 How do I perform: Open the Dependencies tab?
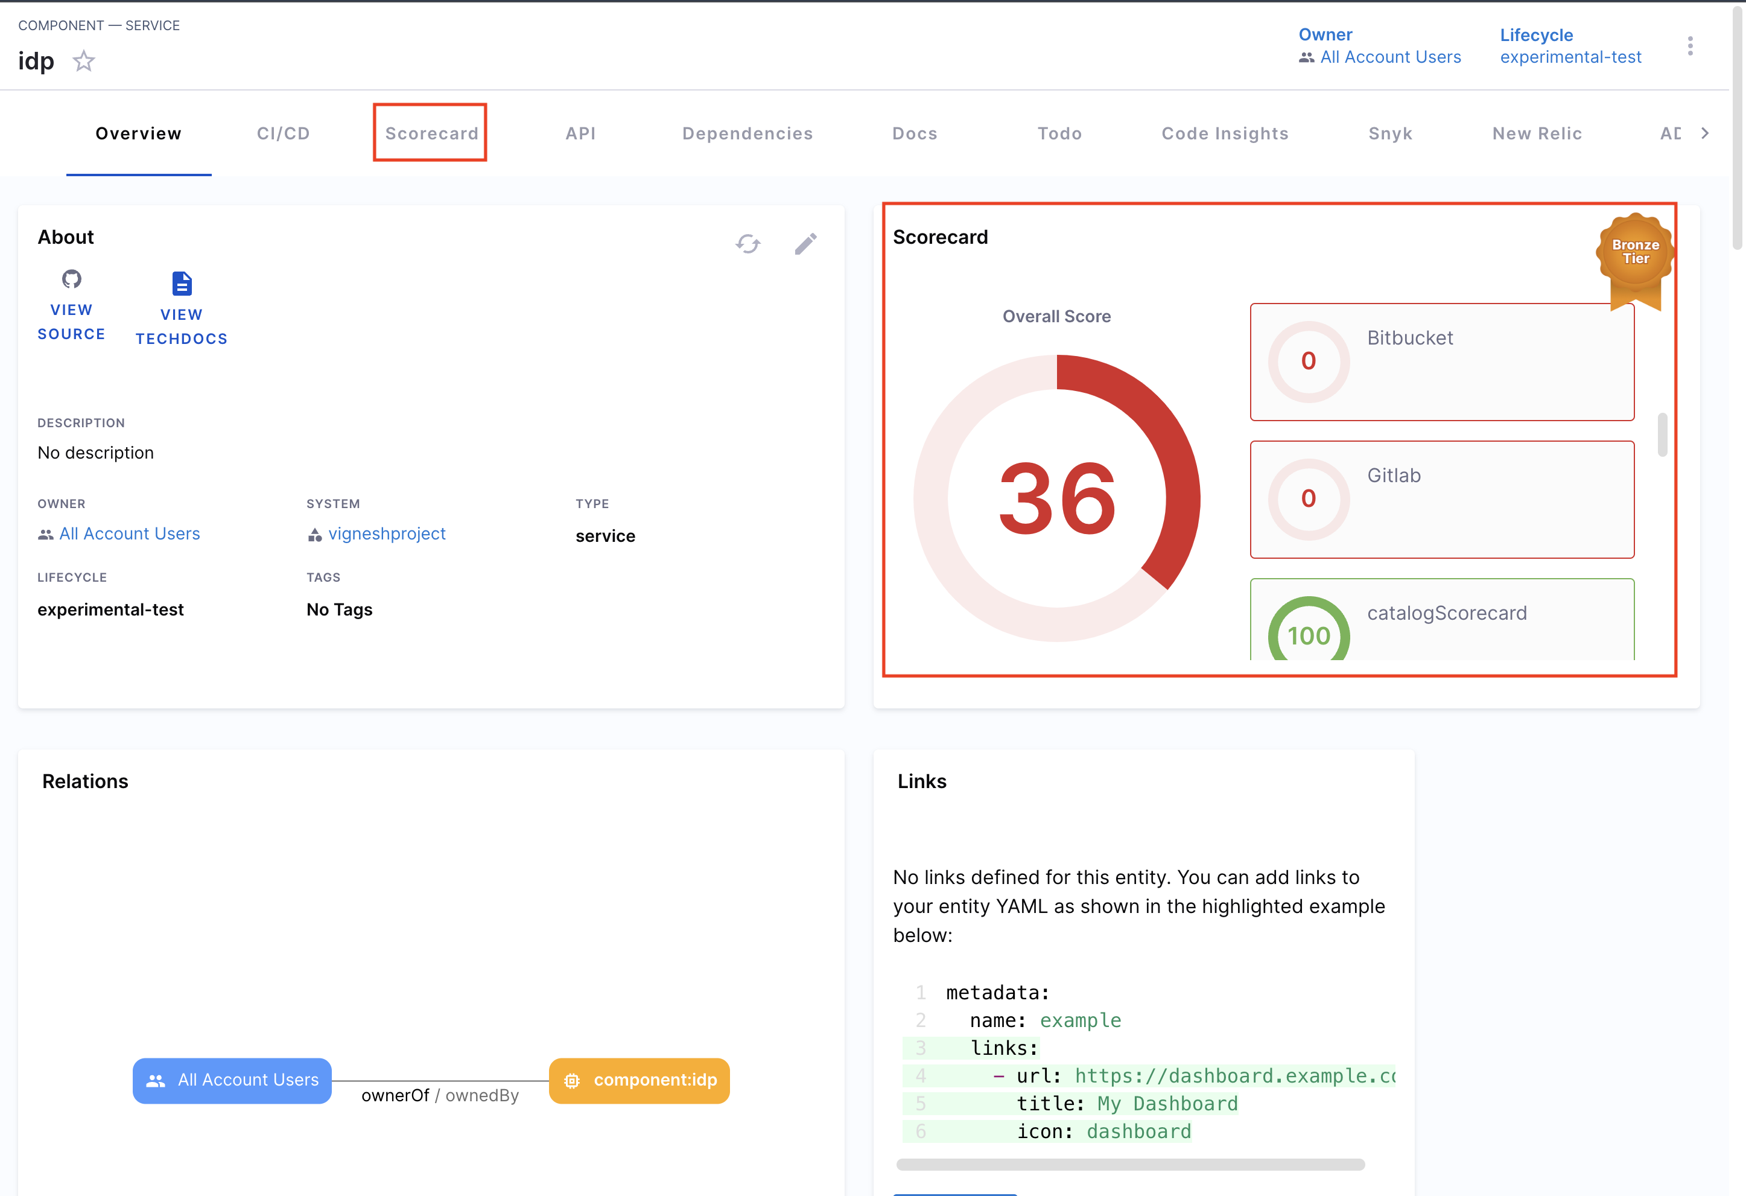click(747, 134)
